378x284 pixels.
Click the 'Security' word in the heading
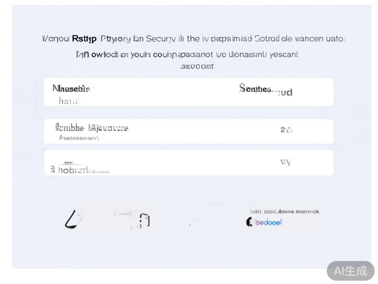click(161, 39)
